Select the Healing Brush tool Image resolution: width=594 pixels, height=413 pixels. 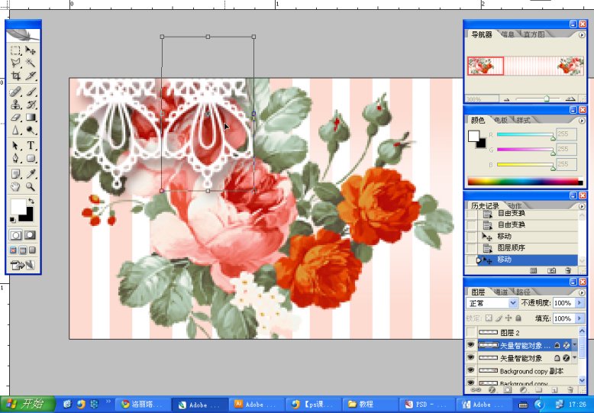click(x=15, y=92)
